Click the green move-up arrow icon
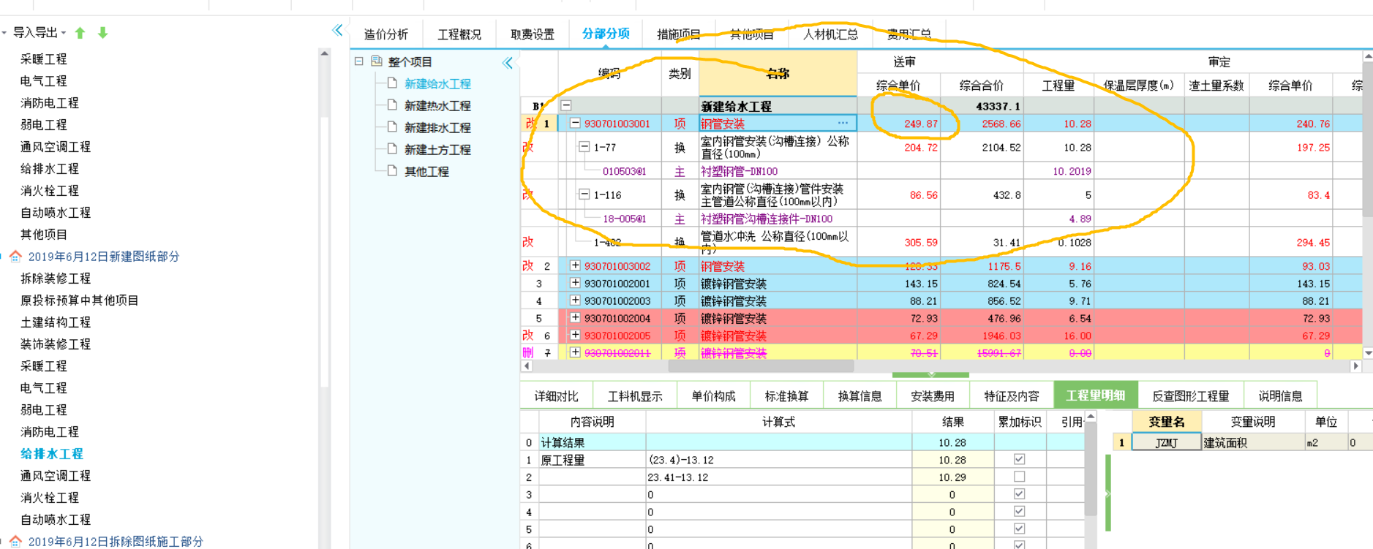Image resolution: width=1373 pixels, height=549 pixels. 80,33
